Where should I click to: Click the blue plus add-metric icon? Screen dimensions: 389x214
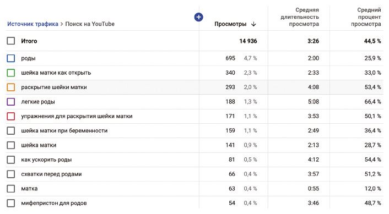(x=198, y=17)
